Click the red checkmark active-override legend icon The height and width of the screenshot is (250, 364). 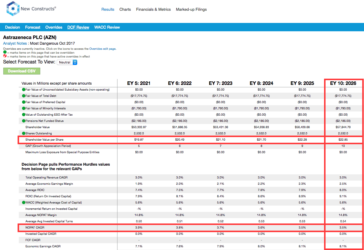[5, 56]
